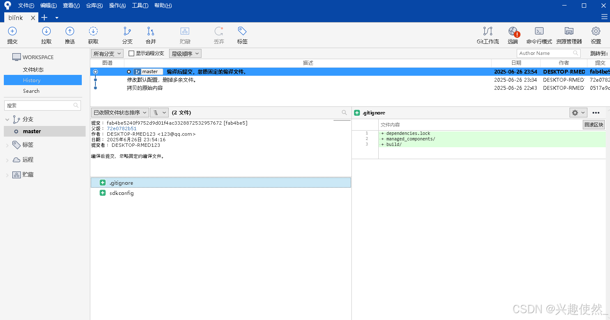Click the 提交 (Commit) toolbar icon
Image resolution: width=610 pixels, height=320 pixels.
point(12,31)
